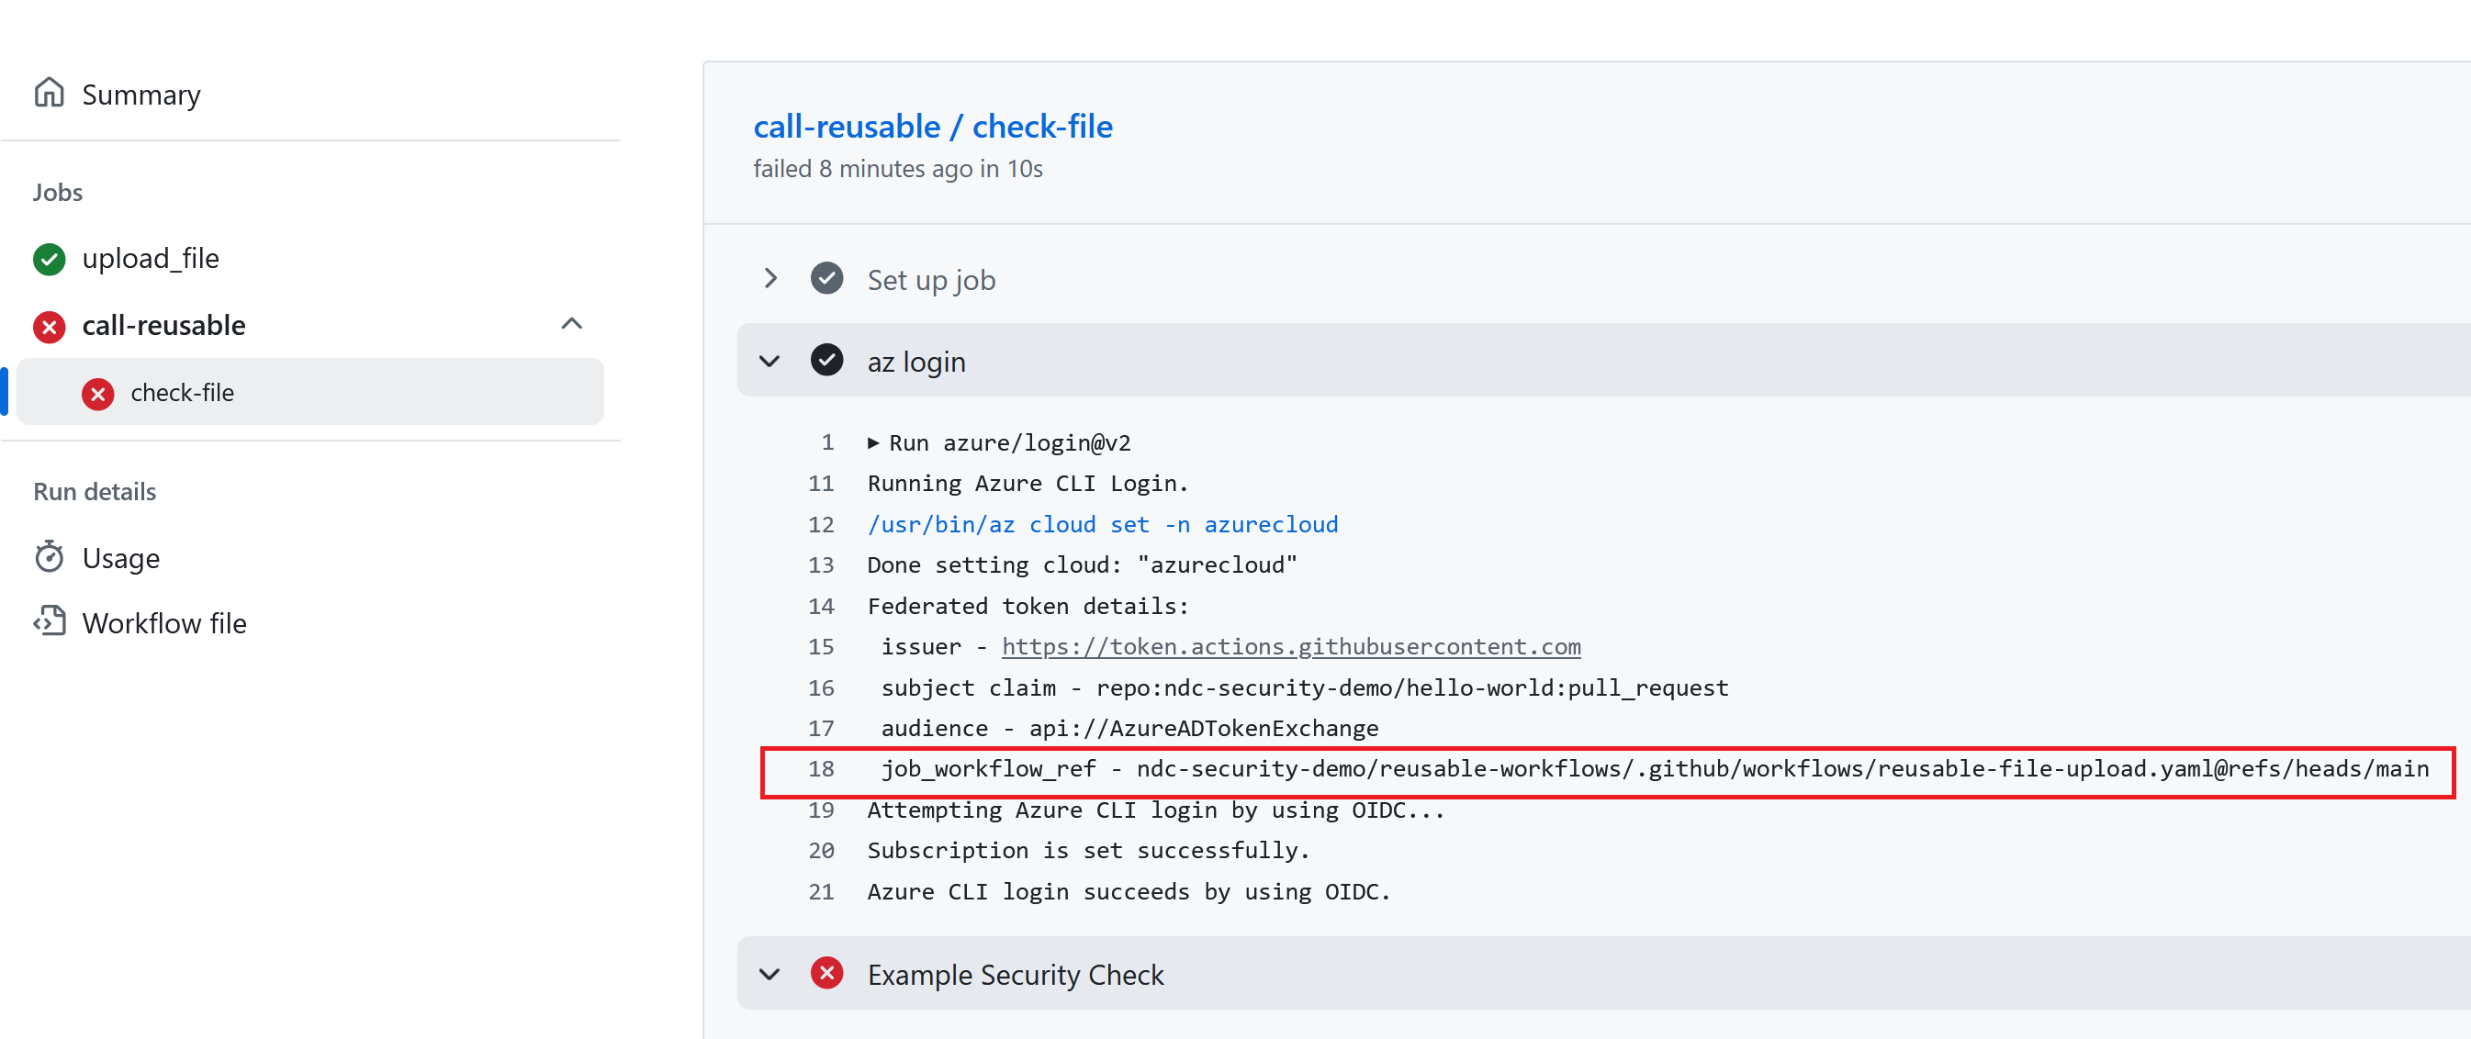The height and width of the screenshot is (1039, 2471).
Task: Click the check icon on the az login step
Action: pyautogui.click(x=826, y=361)
